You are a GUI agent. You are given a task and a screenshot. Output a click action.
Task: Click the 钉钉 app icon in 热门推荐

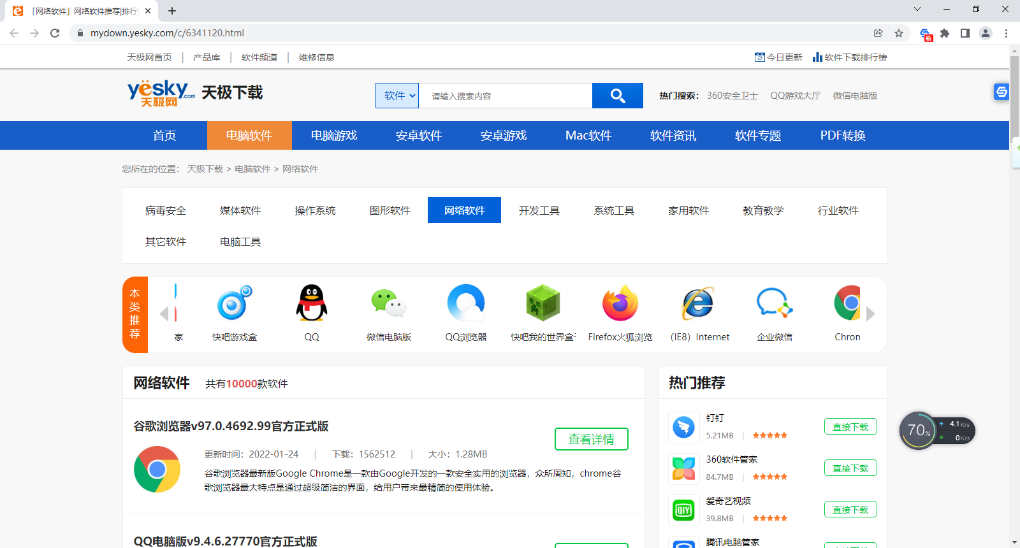pyautogui.click(x=683, y=427)
